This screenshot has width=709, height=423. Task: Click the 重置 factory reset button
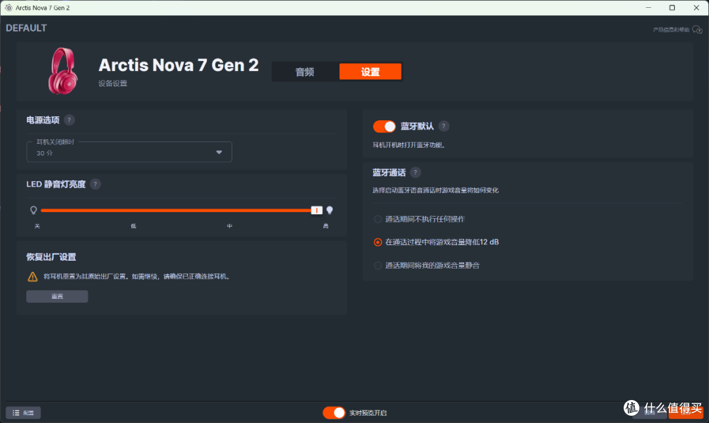click(x=57, y=296)
